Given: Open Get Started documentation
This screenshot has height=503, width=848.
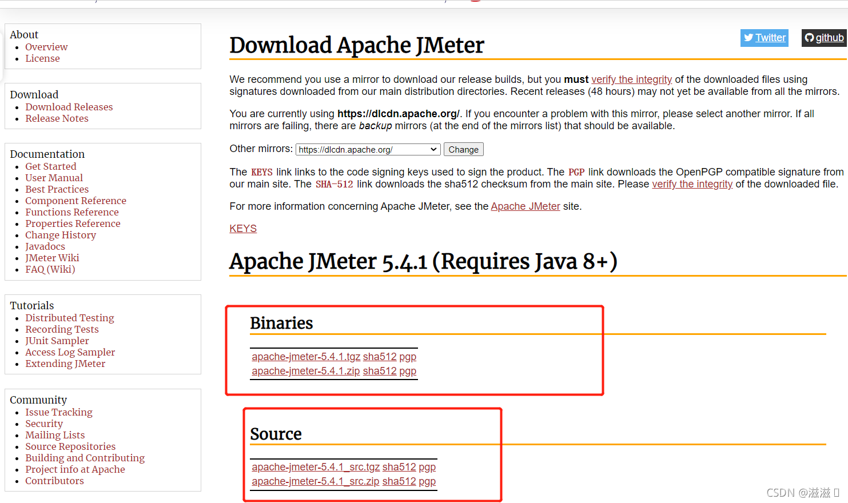Looking at the screenshot, I should click(x=50, y=166).
